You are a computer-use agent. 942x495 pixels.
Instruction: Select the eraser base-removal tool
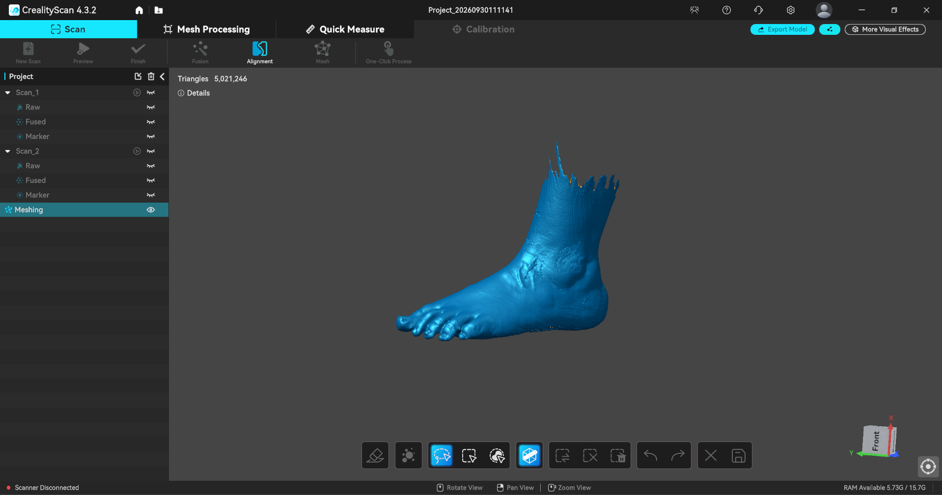click(x=375, y=455)
